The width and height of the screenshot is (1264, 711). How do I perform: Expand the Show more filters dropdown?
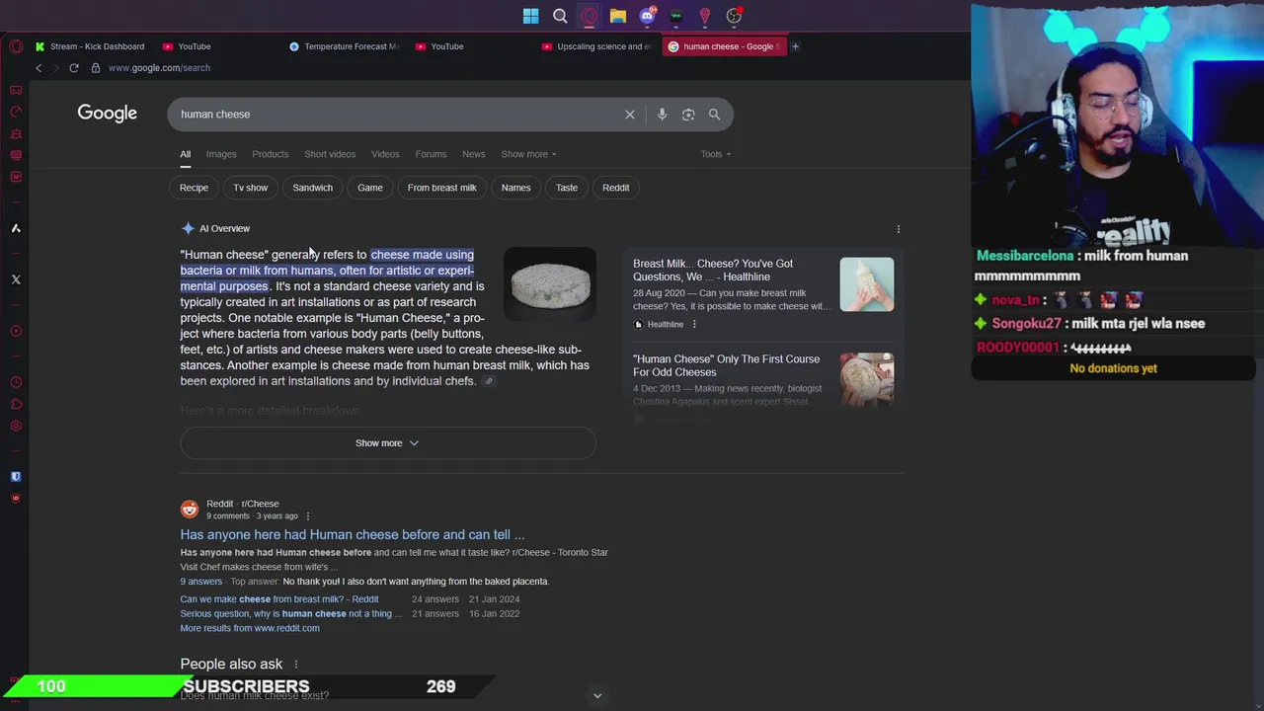528,154
